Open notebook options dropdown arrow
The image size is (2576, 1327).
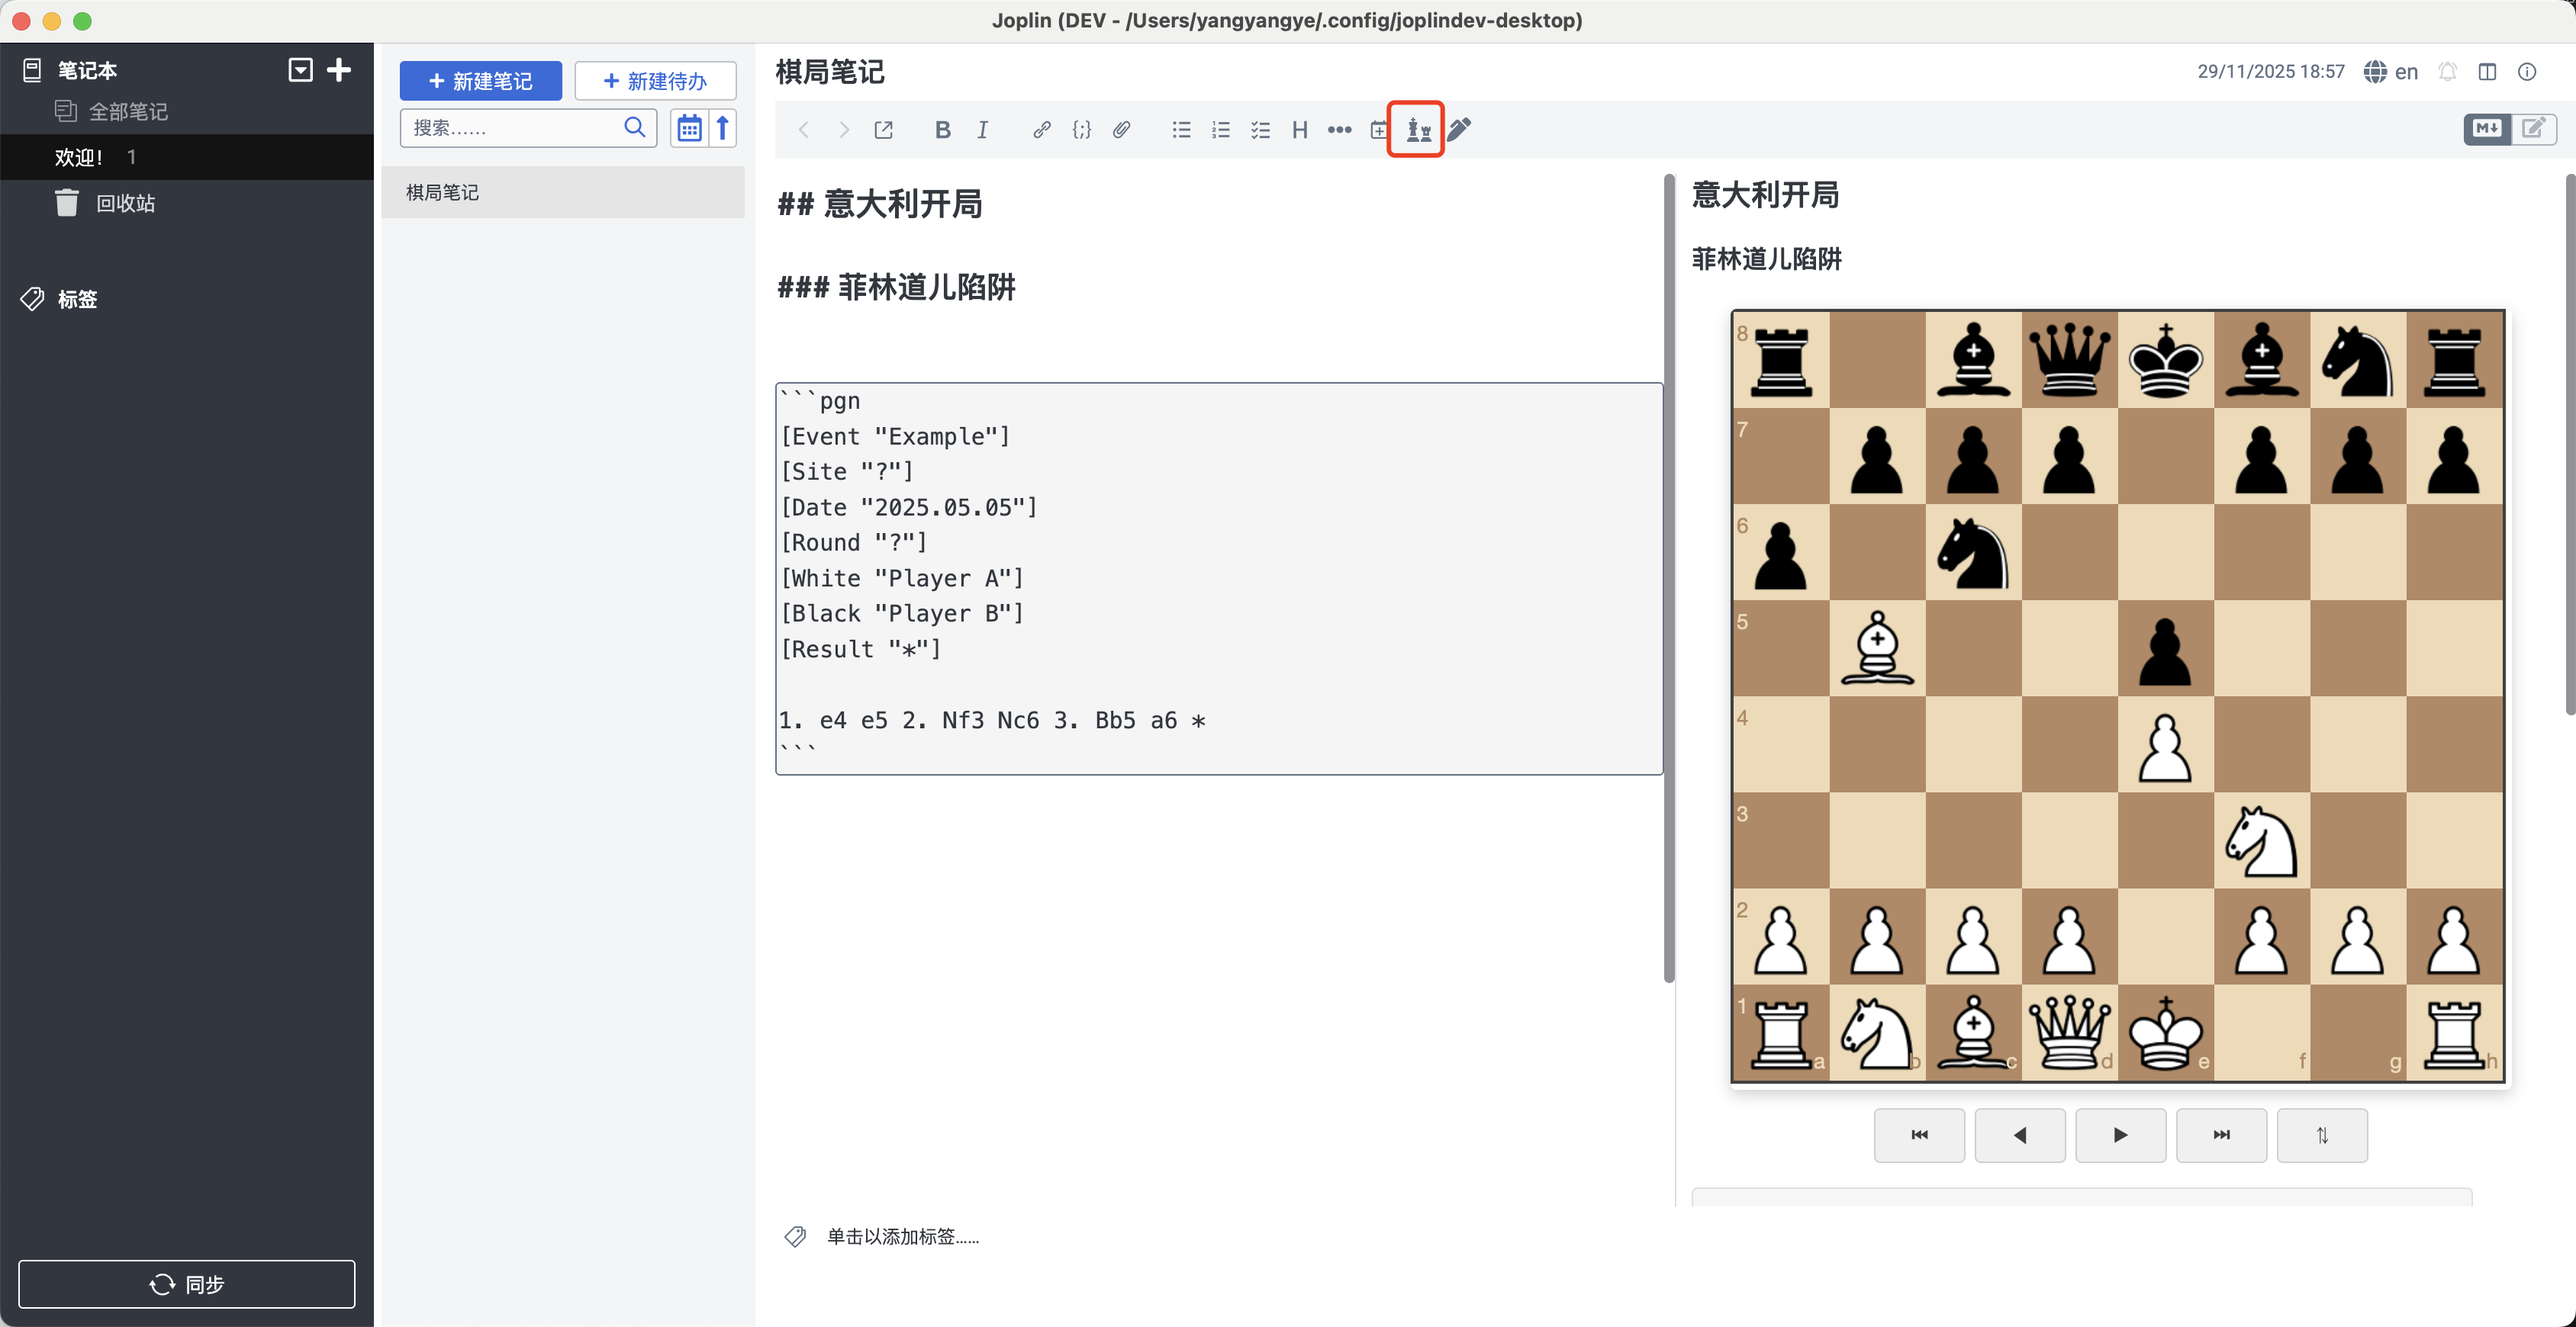[x=300, y=69]
